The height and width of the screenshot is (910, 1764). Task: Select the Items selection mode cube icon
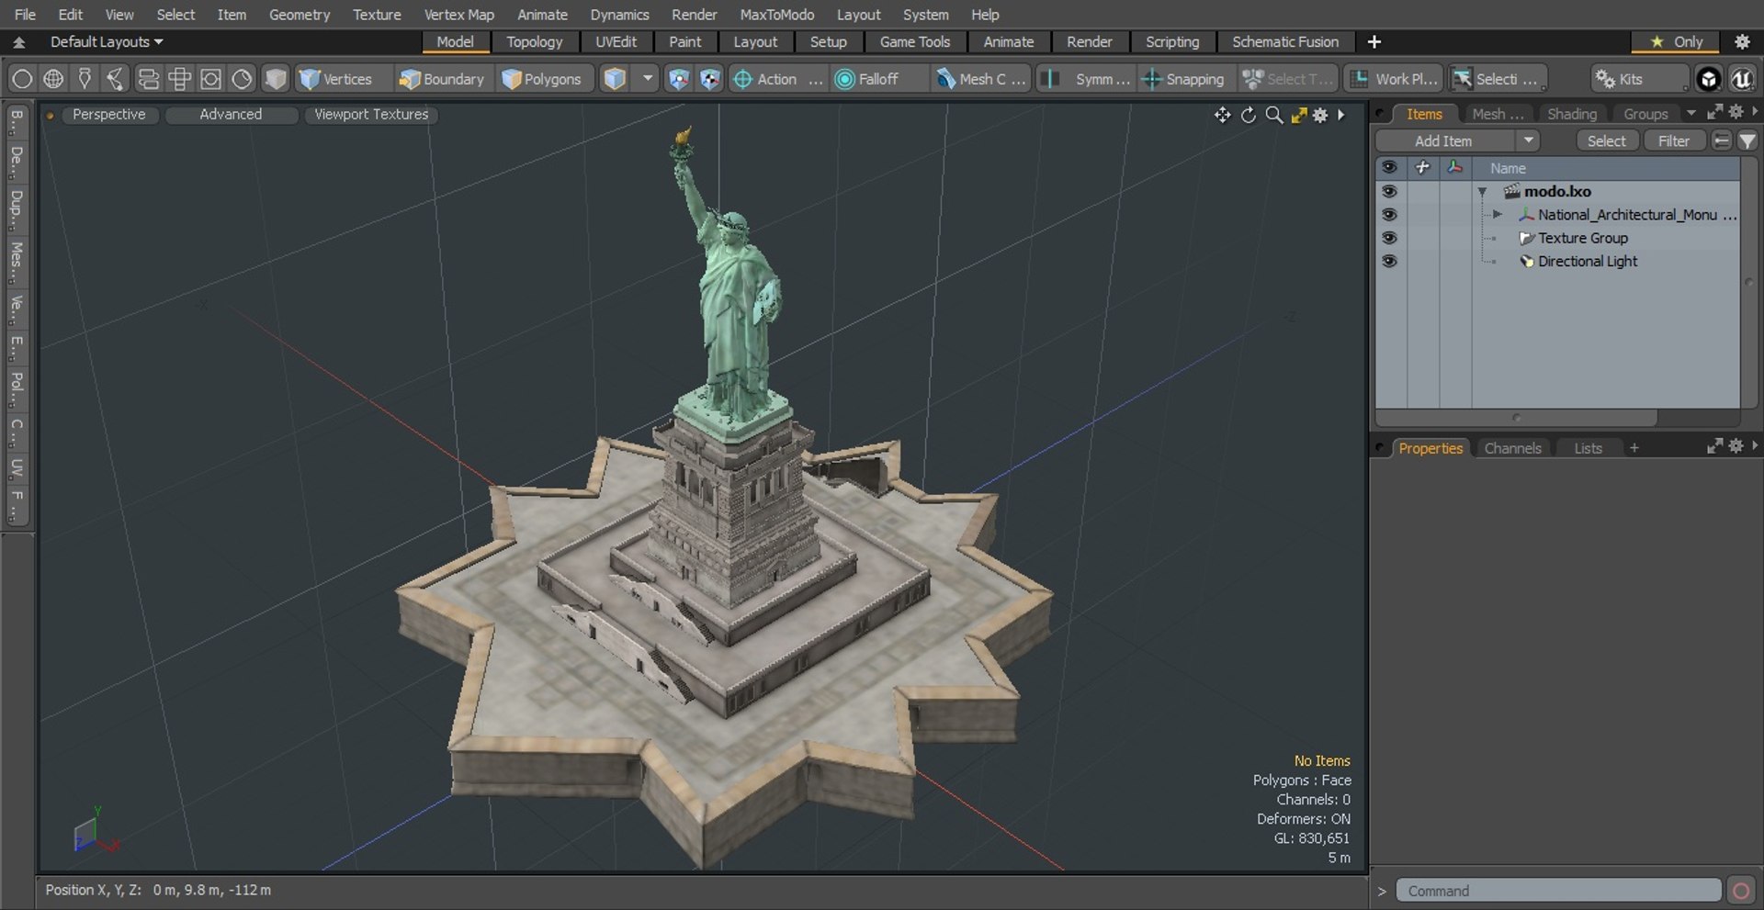(x=615, y=79)
